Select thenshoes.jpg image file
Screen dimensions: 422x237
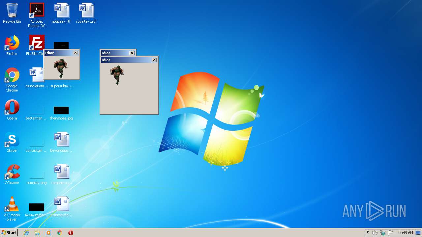61,113
